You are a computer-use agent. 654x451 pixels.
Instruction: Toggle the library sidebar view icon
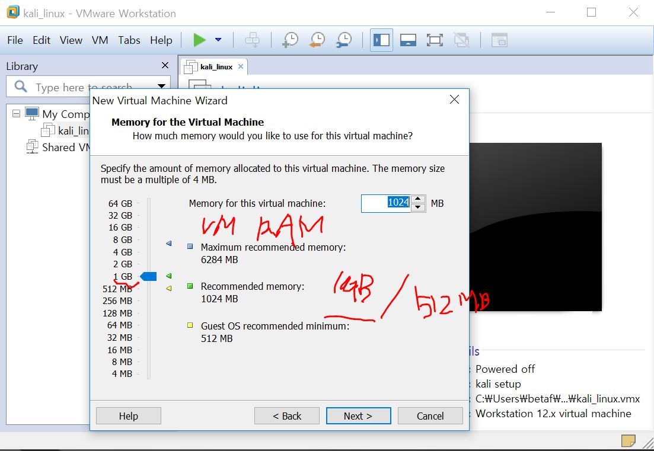pyautogui.click(x=382, y=40)
